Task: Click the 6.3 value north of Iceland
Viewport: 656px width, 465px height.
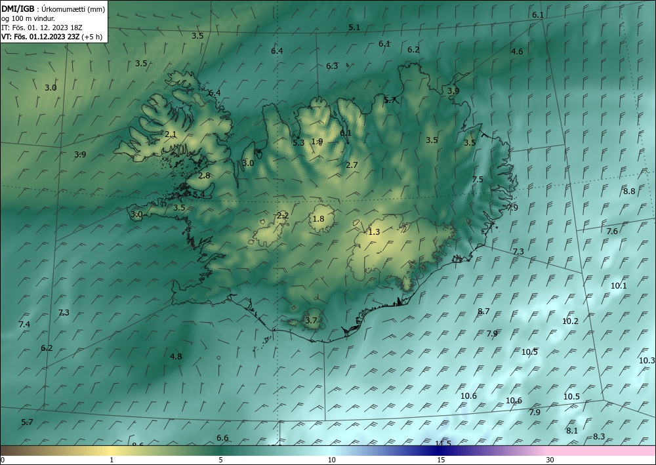Action: pos(332,66)
